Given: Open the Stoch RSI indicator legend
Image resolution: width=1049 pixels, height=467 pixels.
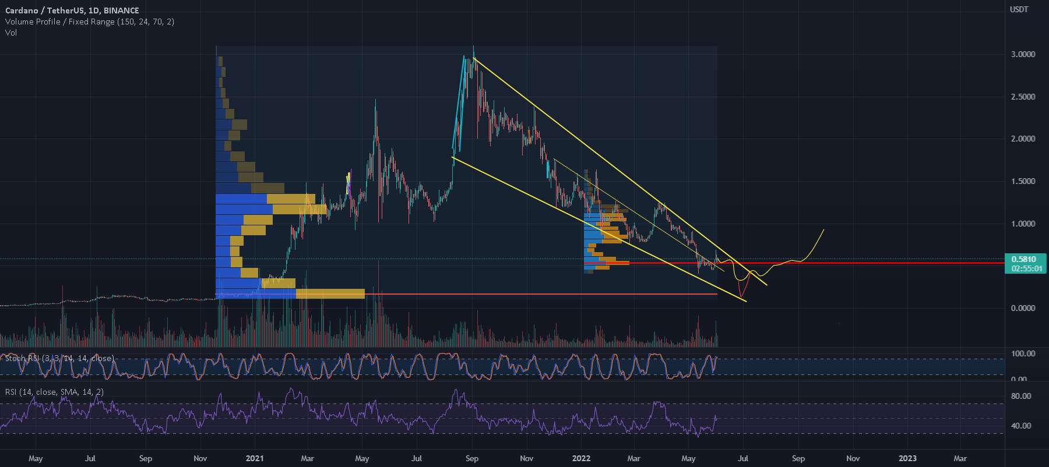Looking at the screenshot, I should click(x=59, y=358).
